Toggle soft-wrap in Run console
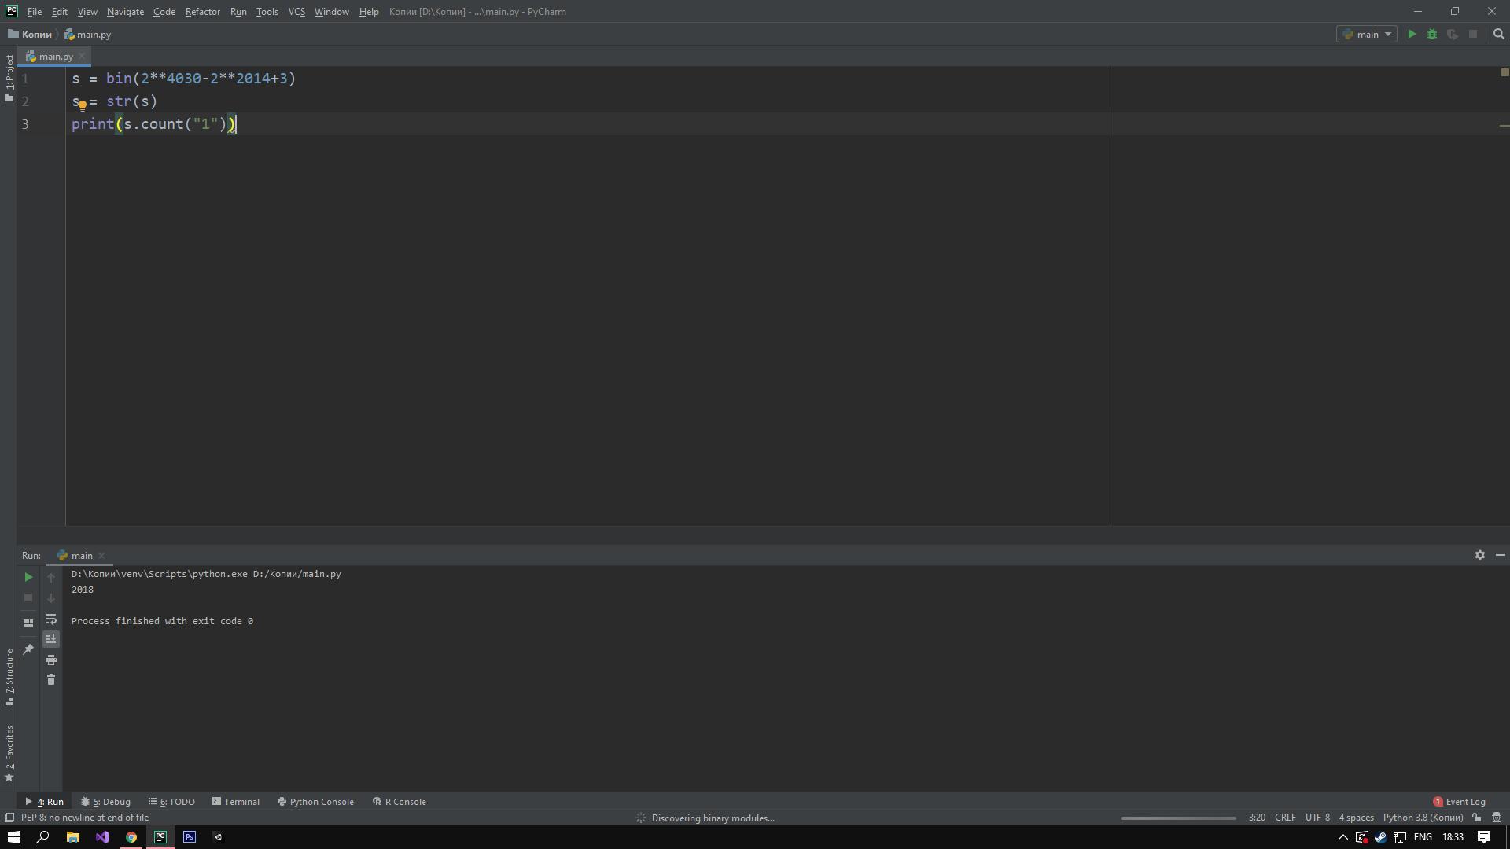Viewport: 1510px width, 849px height. click(51, 619)
